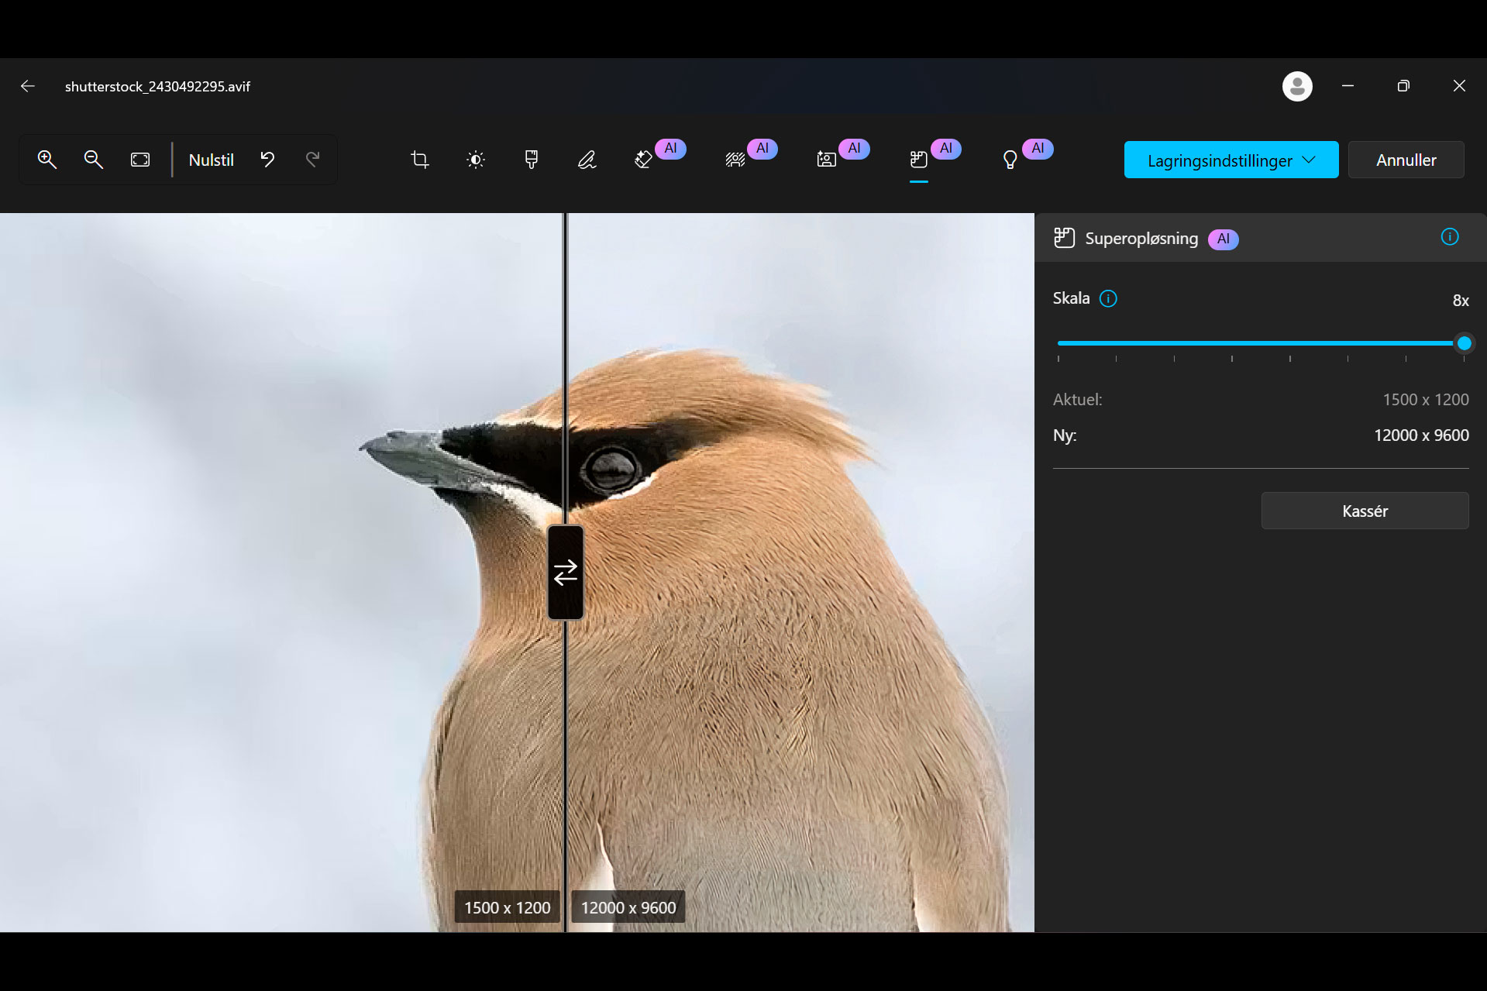This screenshot has height=991, width=1487.
Task: Click the zoom in magnifier icon
Action: point(47,160)
